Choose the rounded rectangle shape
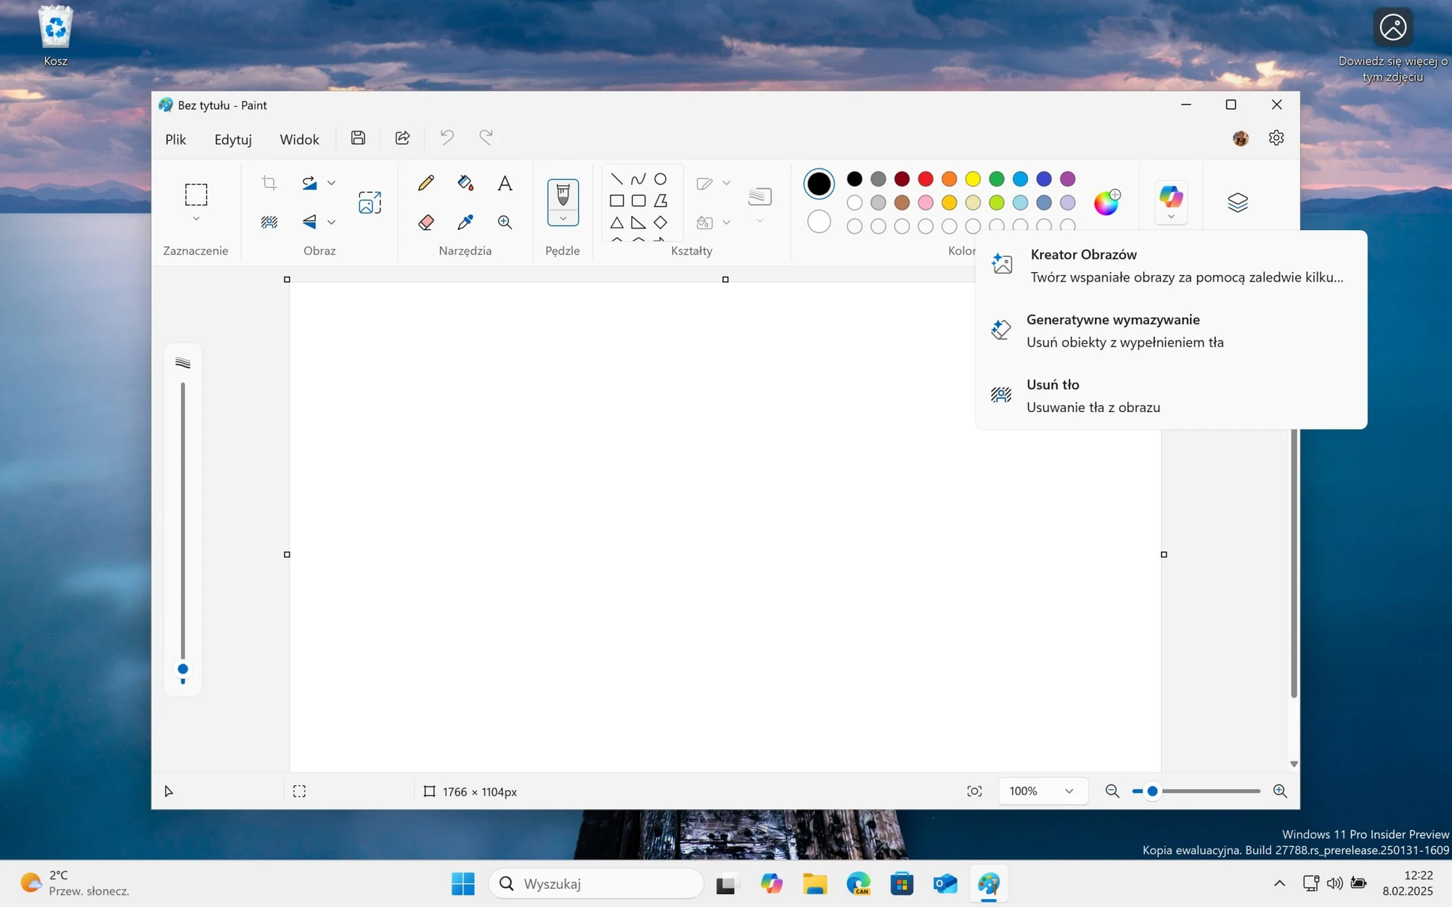Viewport: 1452px width, 907px height. 638,201
